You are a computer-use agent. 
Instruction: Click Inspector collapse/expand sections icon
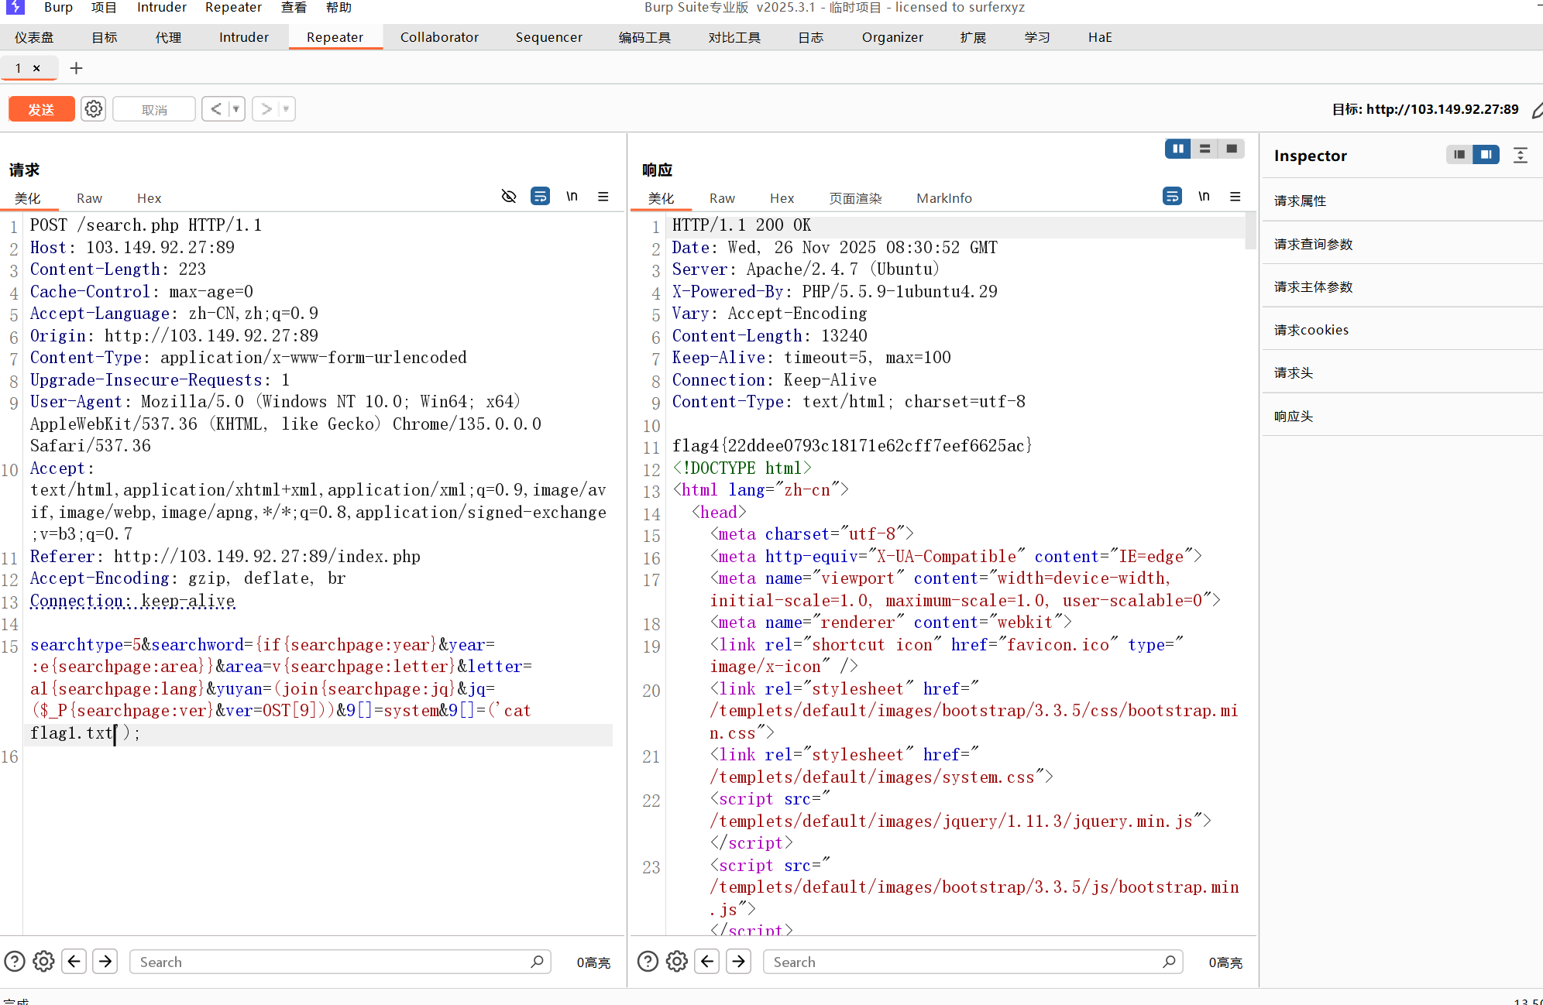pyautogui.click(x=1521, y=156)
